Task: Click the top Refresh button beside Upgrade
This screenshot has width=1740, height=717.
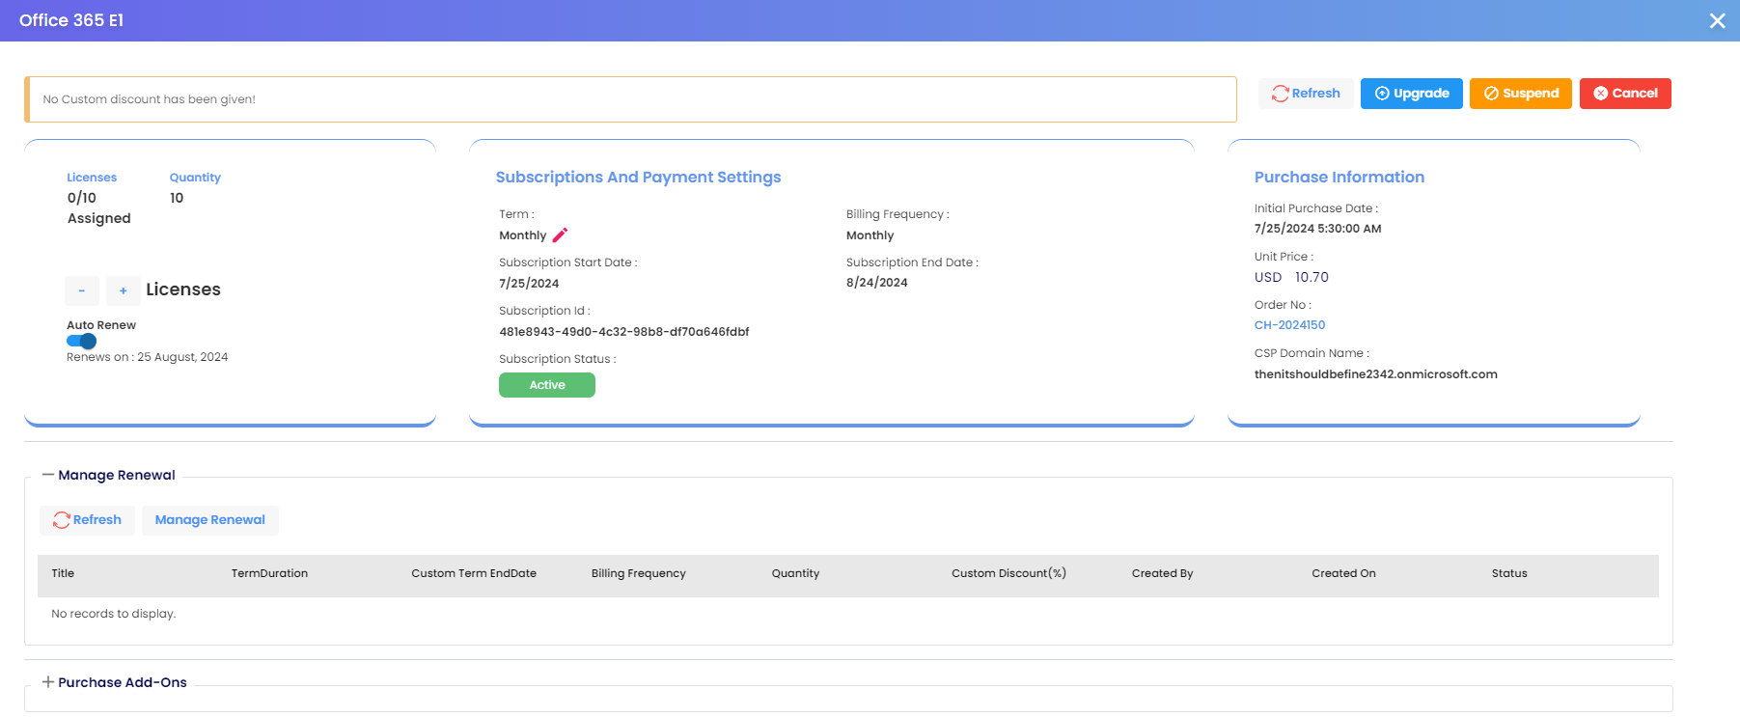Action: coord(1306,94)
